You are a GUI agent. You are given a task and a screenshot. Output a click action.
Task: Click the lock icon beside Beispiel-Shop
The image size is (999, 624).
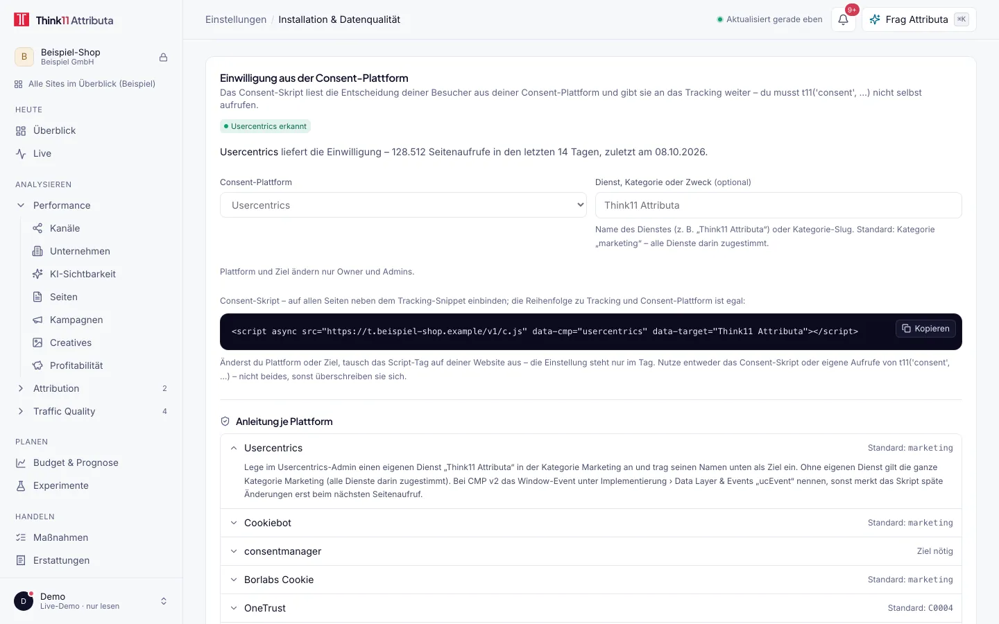coord(164,57)
